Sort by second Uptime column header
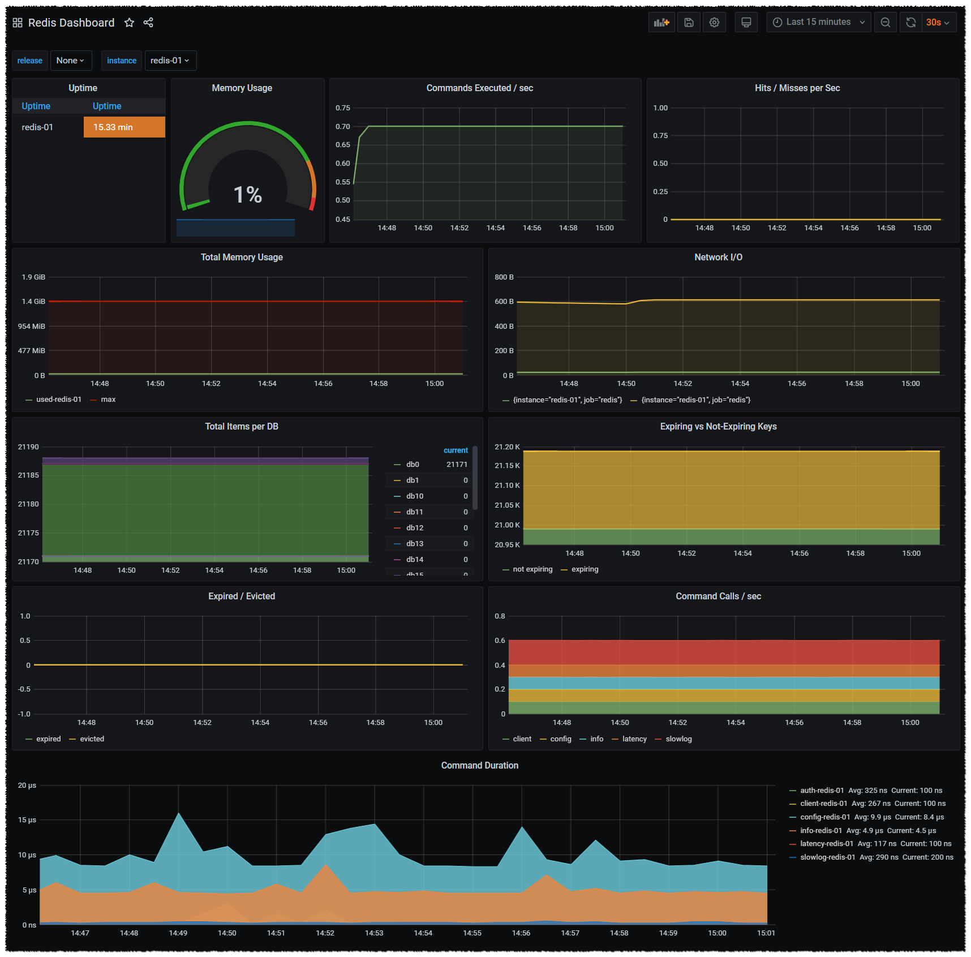Image resolution: width=971 pixels, height=957 pixels. point(107,106)
